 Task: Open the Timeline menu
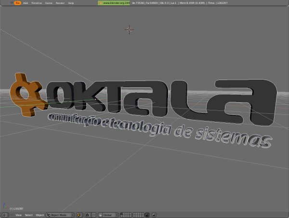click(36, 3)
